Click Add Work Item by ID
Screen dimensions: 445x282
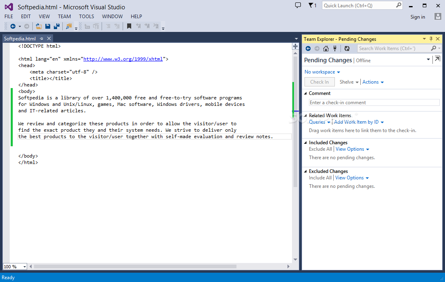[359, 122]
